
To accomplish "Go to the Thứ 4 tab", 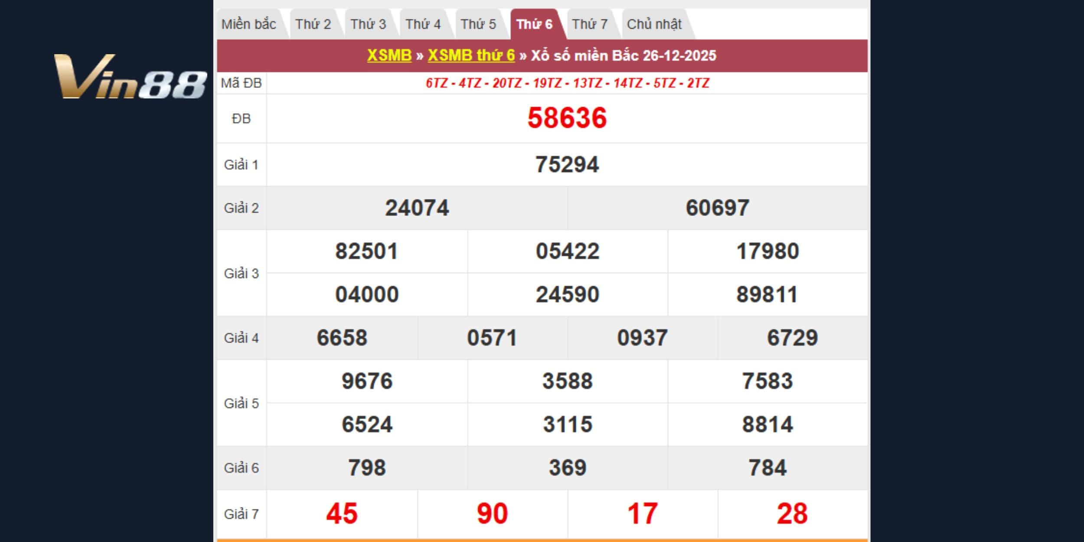I will [x=423, y=24].
